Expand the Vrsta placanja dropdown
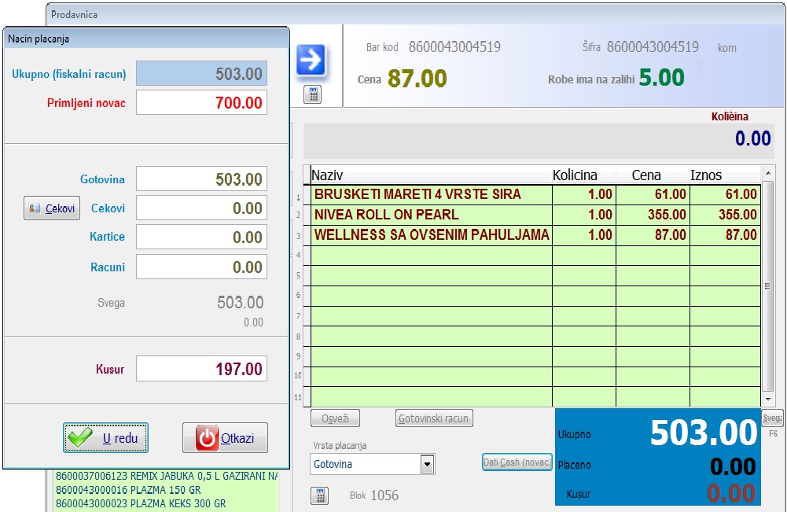Viewport: 787px width, 512px height. [427, 464]
